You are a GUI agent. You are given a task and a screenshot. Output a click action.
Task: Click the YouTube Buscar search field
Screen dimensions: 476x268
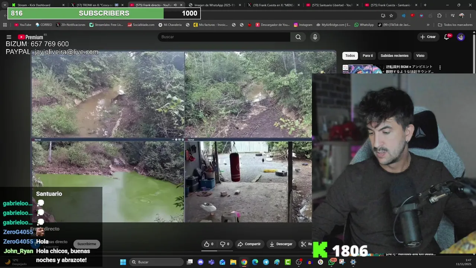(224, 37)
